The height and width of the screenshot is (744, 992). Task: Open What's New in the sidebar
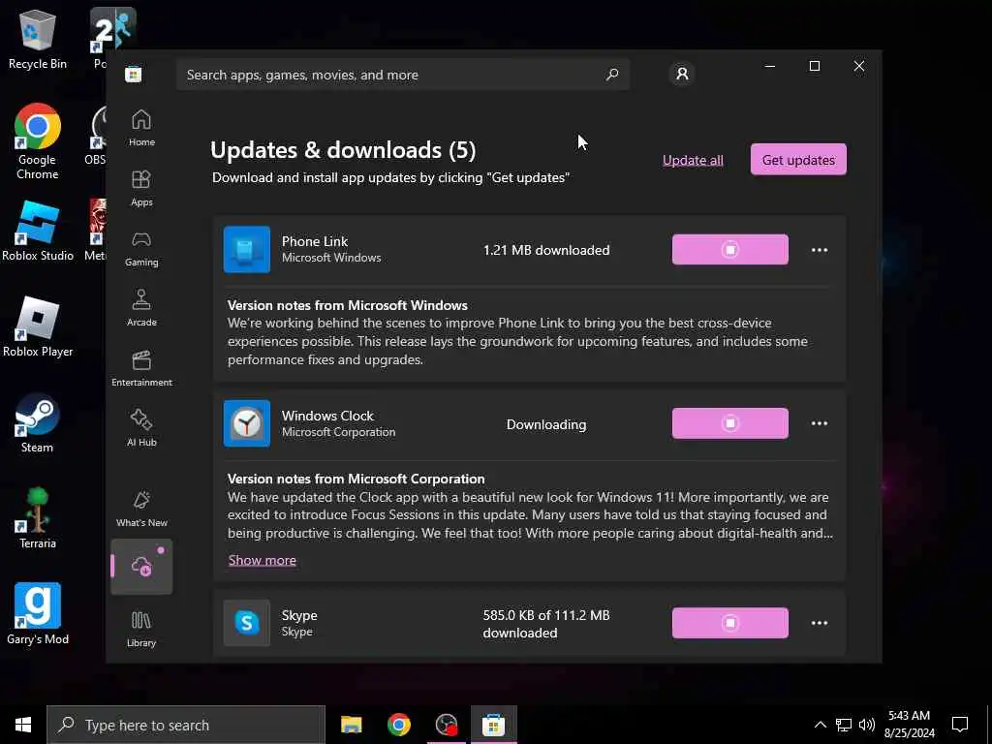pos(141,509)
